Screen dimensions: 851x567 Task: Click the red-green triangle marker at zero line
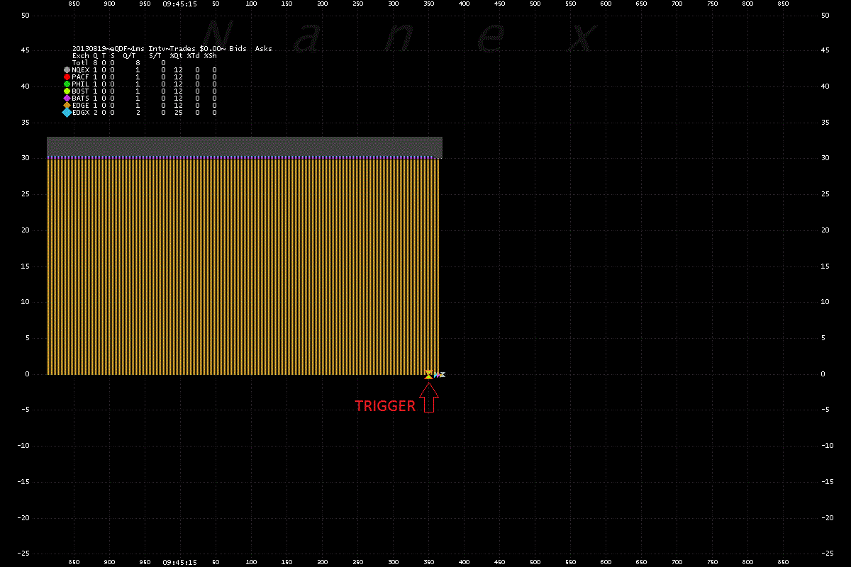point(428,374)
